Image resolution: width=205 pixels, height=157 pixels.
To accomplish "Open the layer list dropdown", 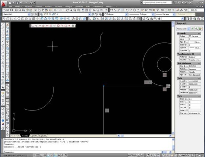I will point(90,14).
